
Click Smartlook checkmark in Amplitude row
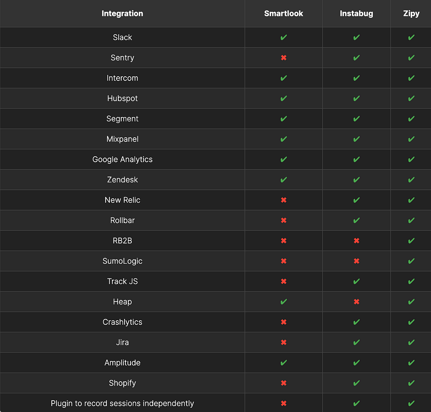(x=283, y=363)
